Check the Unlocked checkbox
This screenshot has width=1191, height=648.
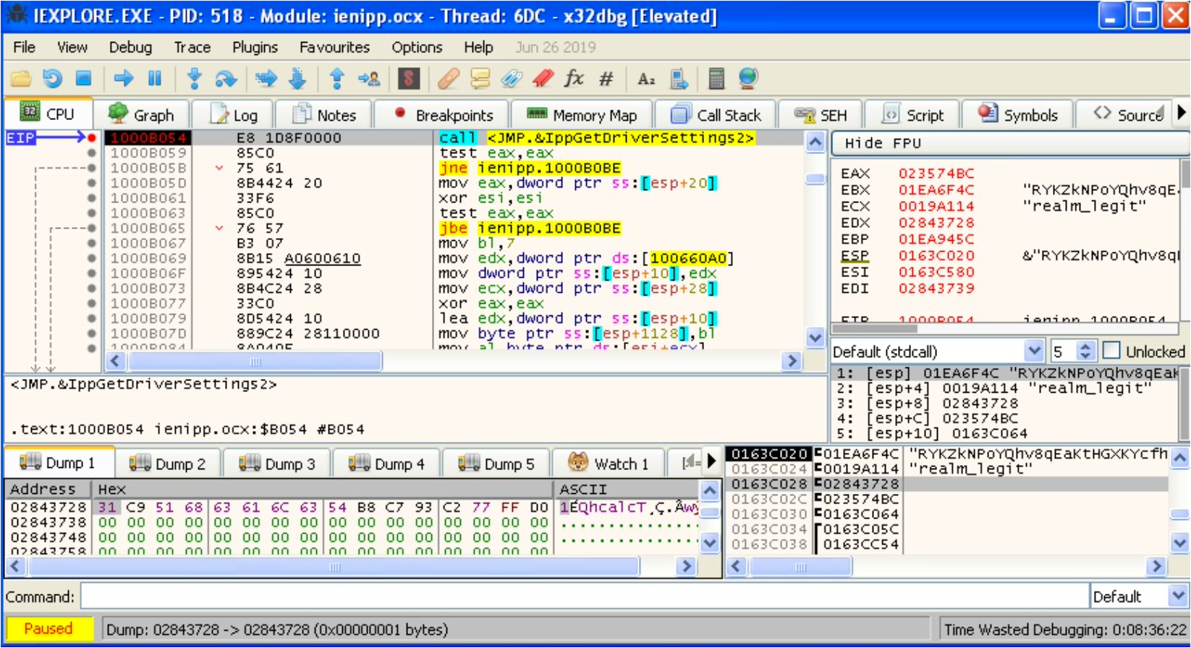[1111, 351]
